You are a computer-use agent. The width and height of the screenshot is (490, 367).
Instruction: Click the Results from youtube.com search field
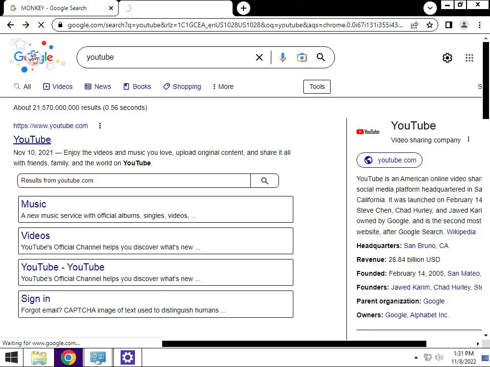tap(134, 181)
